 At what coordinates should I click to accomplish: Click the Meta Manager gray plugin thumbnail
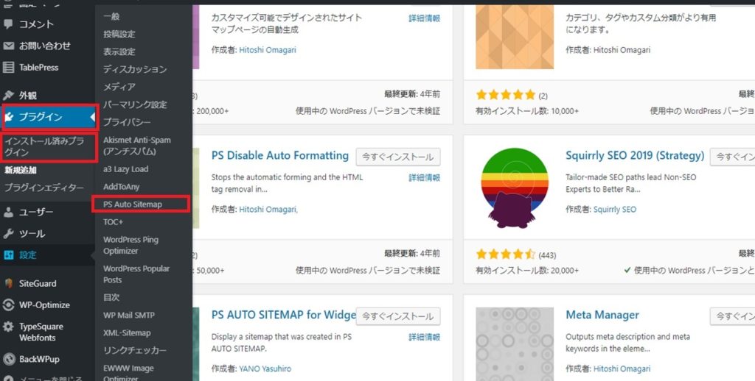(515, 344)
